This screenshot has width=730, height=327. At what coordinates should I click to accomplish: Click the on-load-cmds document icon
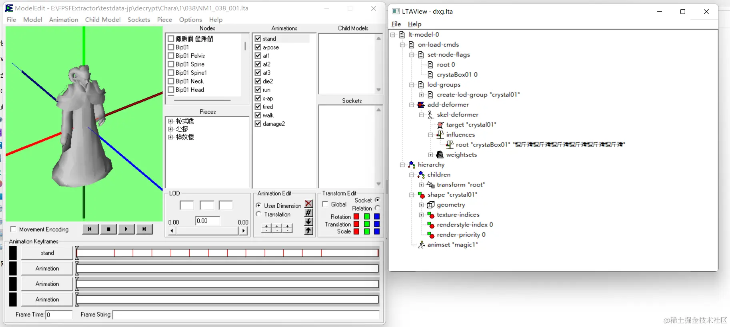click(x=412, y=45)
